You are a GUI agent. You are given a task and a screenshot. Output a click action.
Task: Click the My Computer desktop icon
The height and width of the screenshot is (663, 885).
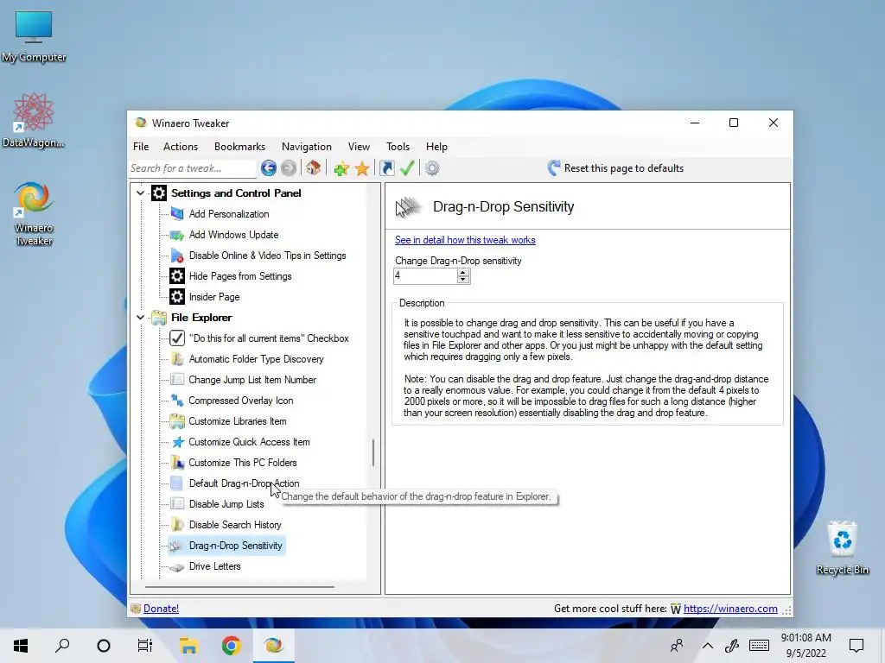[34, 36]
